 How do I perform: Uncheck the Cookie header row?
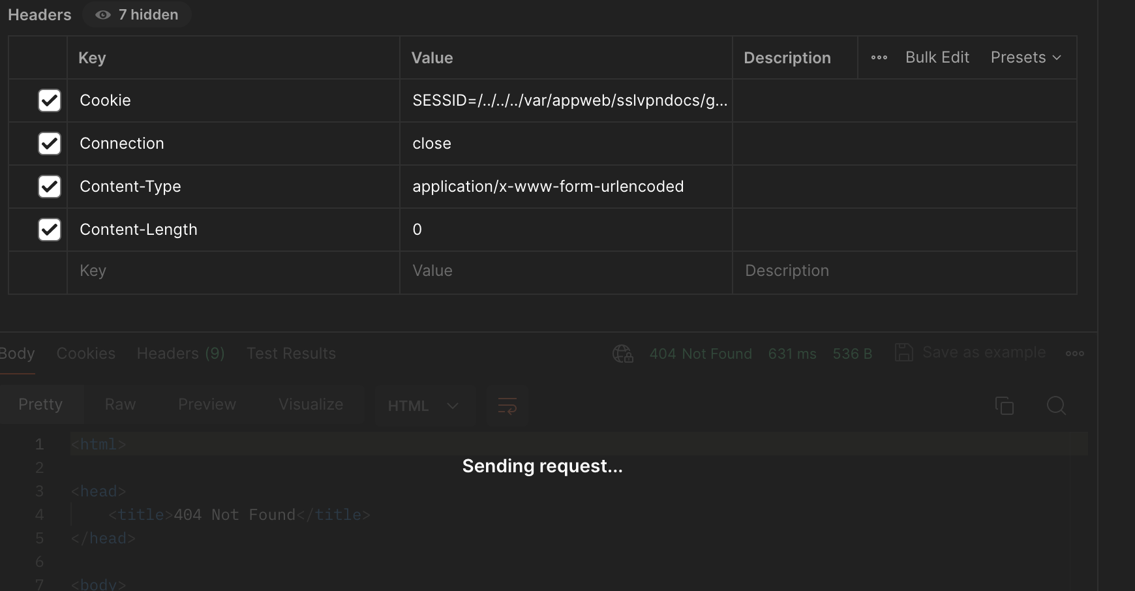click(x=50, y=100)
